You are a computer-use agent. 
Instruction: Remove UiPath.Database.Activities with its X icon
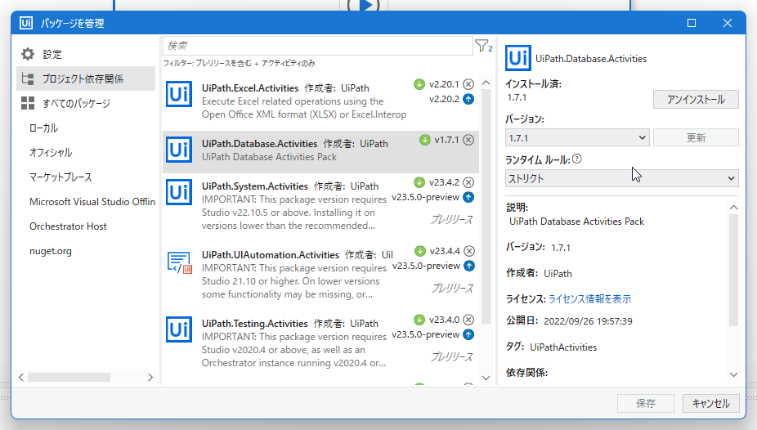[x=468, y=140]
